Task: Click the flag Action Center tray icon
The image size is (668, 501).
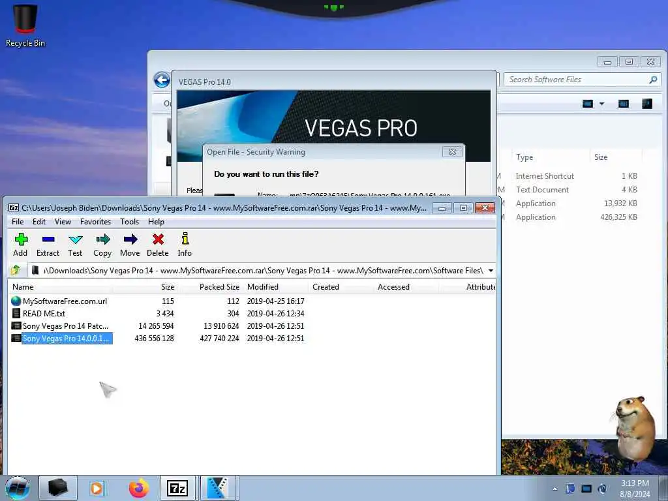Action: (x=570, y=489)
